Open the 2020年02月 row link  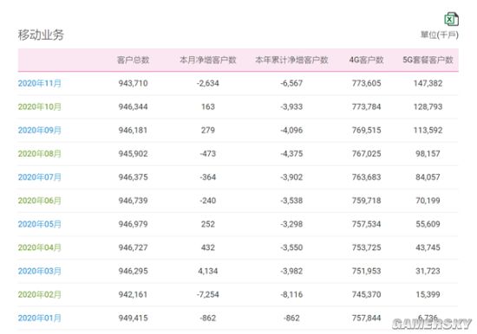point(40,294)
